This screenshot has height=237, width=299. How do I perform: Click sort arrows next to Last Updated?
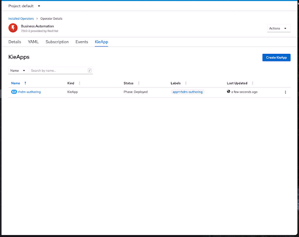coord(252,83)
